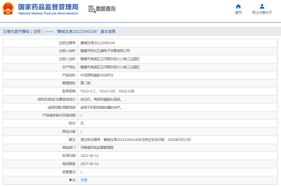
Task: Select product name 中低频电磁脉冲治疗仪
Action: click(97, 75)
